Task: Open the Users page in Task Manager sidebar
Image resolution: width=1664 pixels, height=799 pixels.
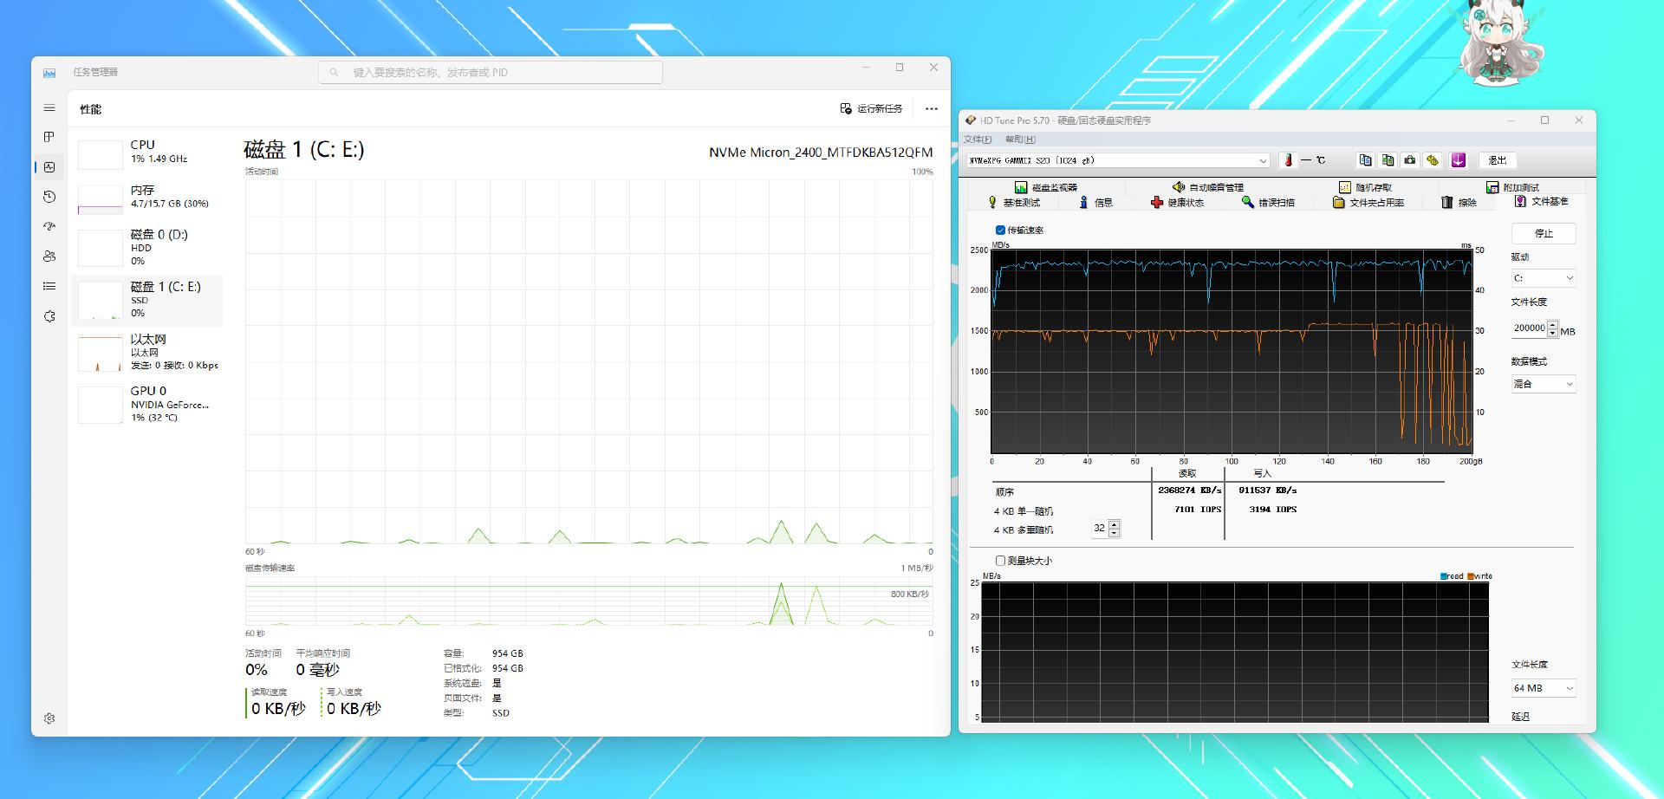Action: tap(49, 257)
